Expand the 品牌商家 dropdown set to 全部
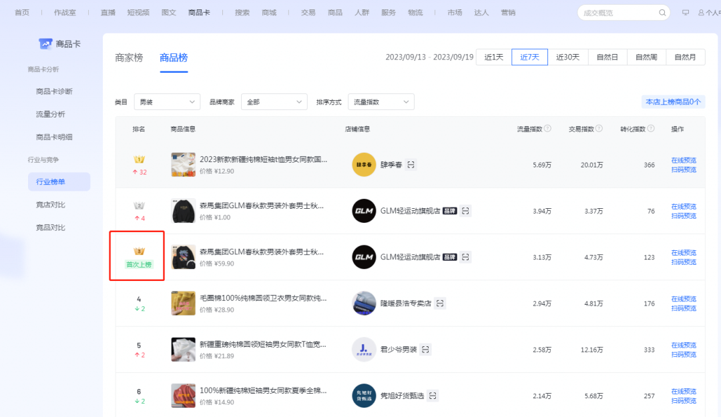Screen dimensions: 721x417 (x=274, y=101)
